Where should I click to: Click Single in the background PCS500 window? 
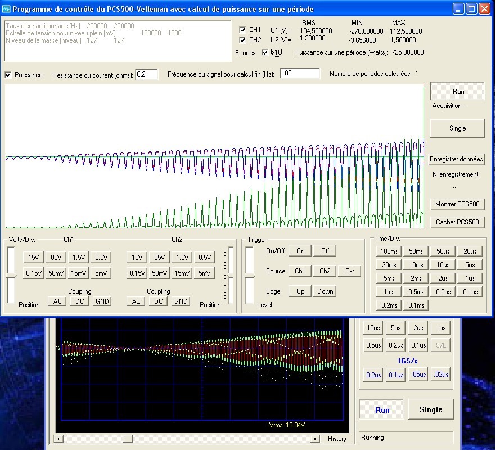pos(431,409)
